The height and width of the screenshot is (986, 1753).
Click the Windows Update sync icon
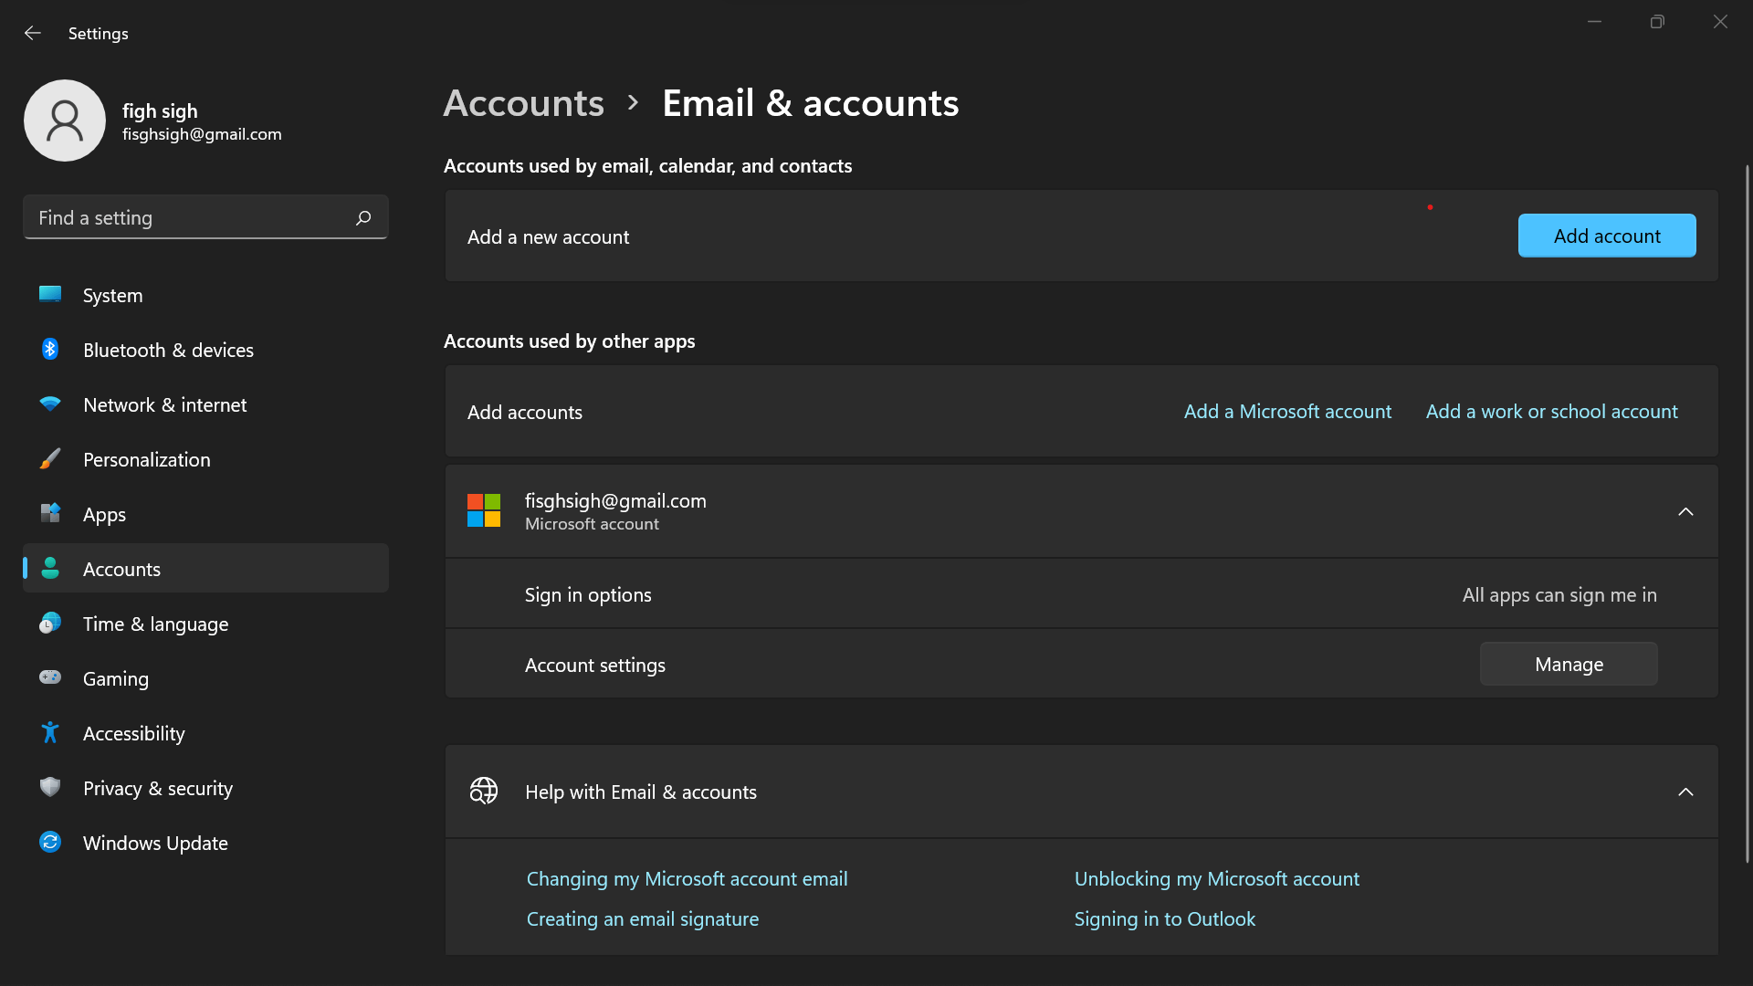[x=50, y=843]
